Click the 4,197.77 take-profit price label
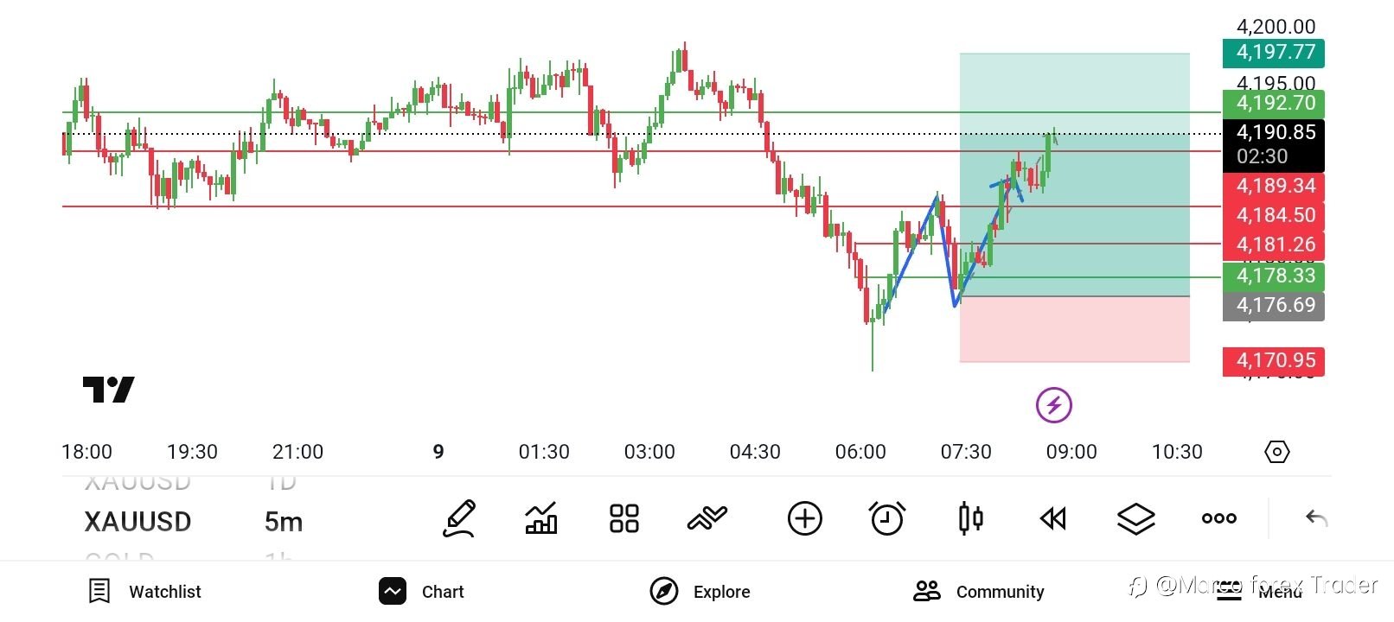The width and height of the screenshot is (1394, 622). [x=1273, y=53]
